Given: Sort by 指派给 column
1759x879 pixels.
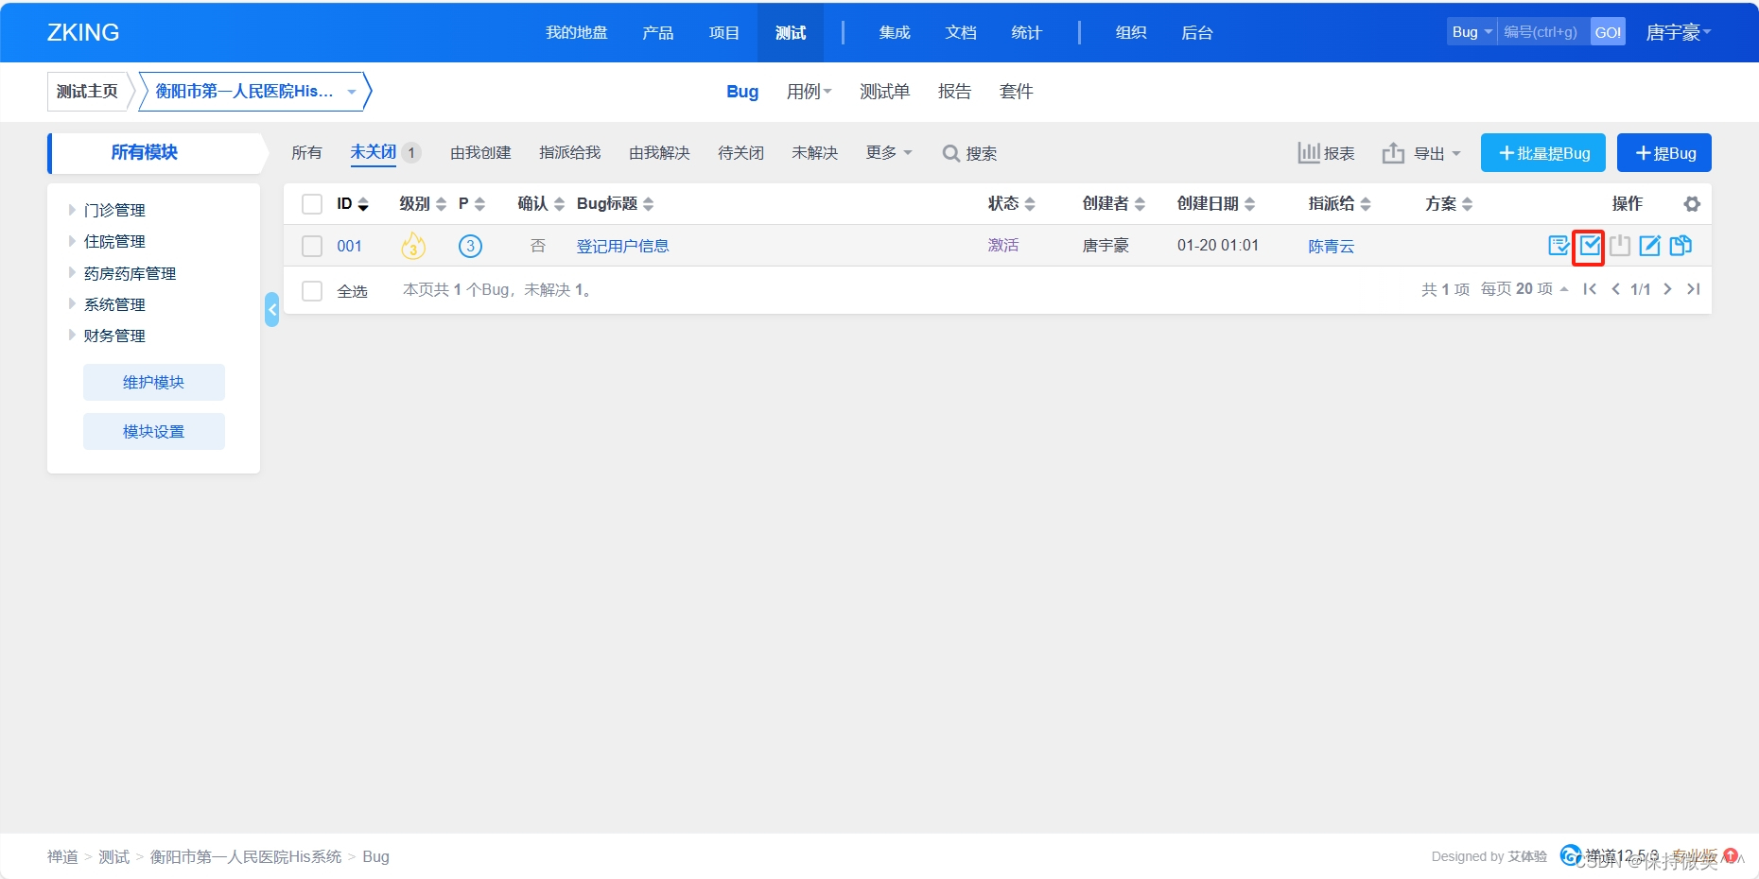Looking at the screenshot, I should pos(1339,203).
